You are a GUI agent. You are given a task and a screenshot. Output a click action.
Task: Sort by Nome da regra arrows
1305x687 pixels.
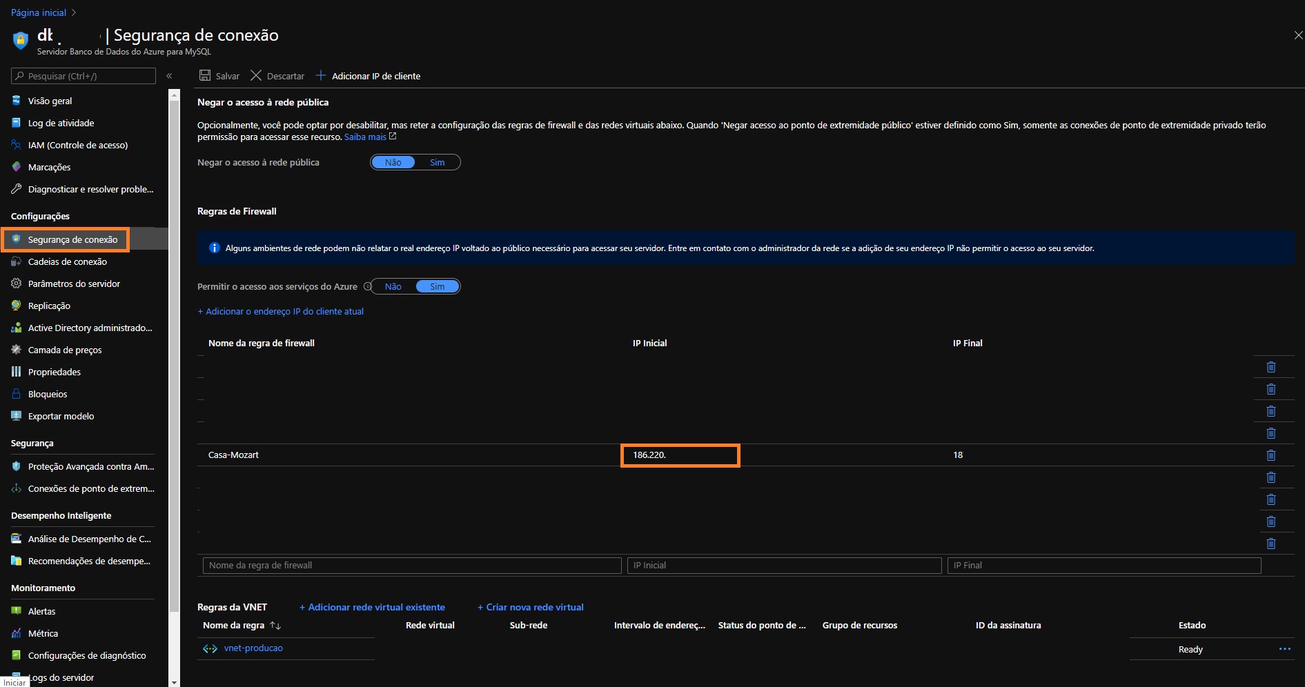click(x=275, y=626)
